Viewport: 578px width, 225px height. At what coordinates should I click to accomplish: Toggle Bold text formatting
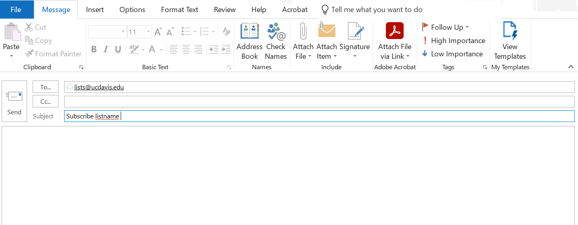click(94, 50)
